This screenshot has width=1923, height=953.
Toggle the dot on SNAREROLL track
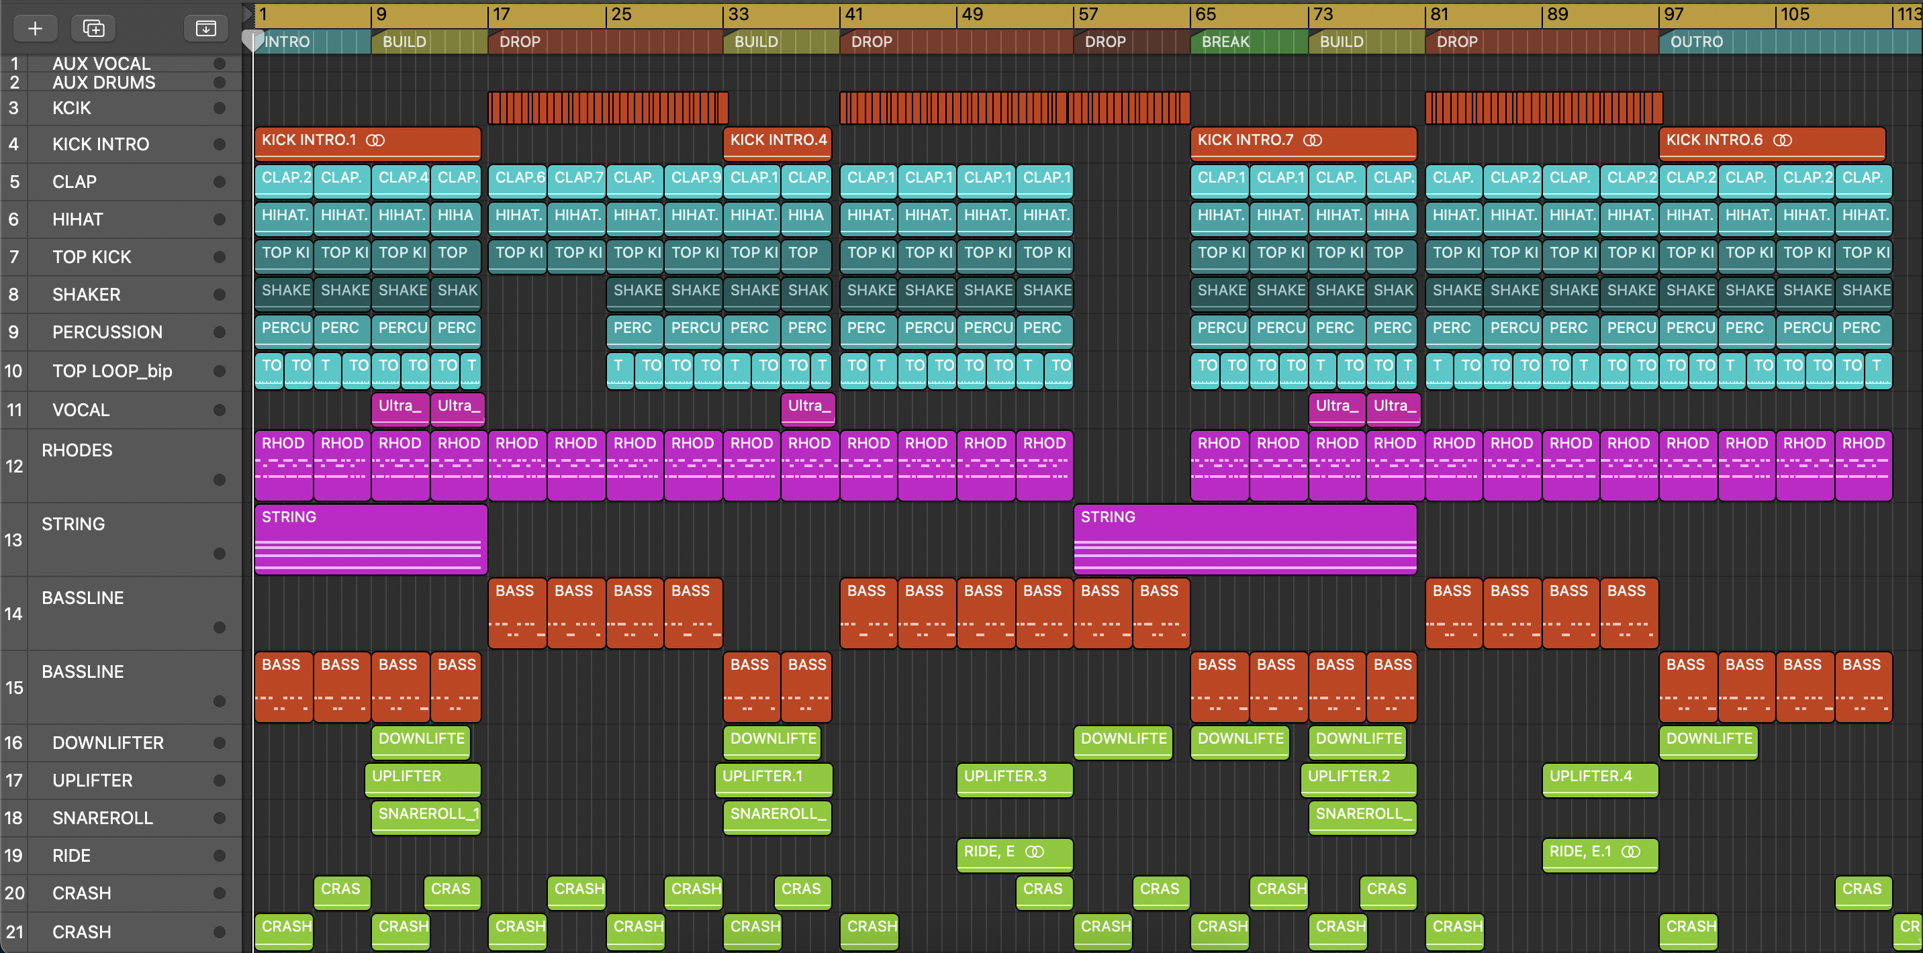tap(220, 818)
